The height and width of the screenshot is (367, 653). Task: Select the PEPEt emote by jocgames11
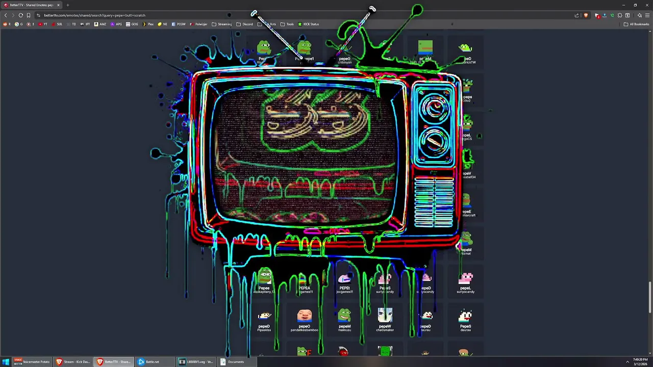[x=344, y=281]
